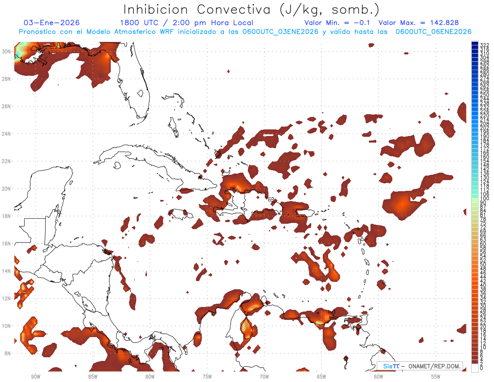494x382 pixels.
Task: Click the "70W" longitude label
Action: pyautogui.click(x=264, y=377)
